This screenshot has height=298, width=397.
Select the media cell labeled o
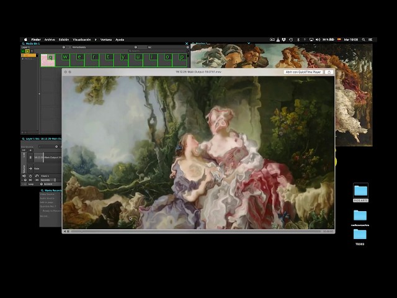[166, 60]
